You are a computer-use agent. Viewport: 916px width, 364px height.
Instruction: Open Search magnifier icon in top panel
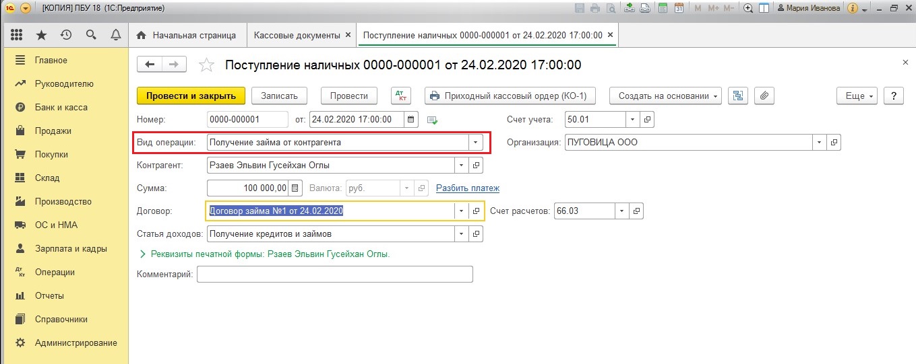91,35
